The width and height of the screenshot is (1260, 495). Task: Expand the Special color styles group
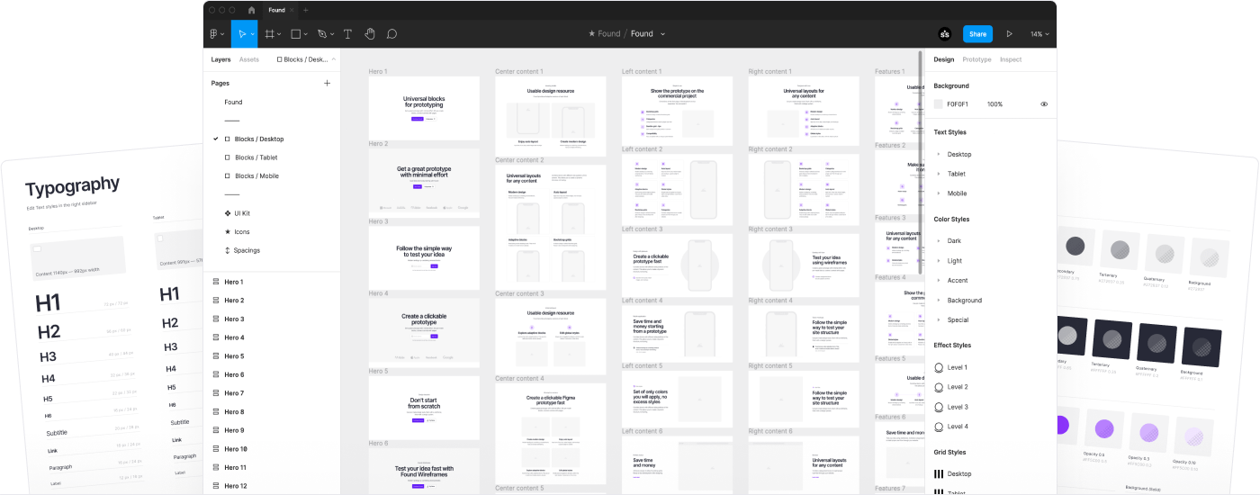point(939,319)
